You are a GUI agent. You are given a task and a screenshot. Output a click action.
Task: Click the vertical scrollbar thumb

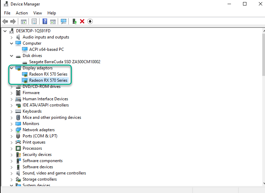pos(264,55)
